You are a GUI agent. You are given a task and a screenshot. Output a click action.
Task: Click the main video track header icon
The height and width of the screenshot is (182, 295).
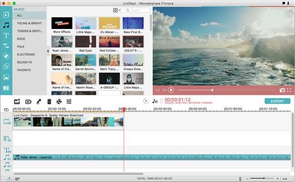[7, 122]
